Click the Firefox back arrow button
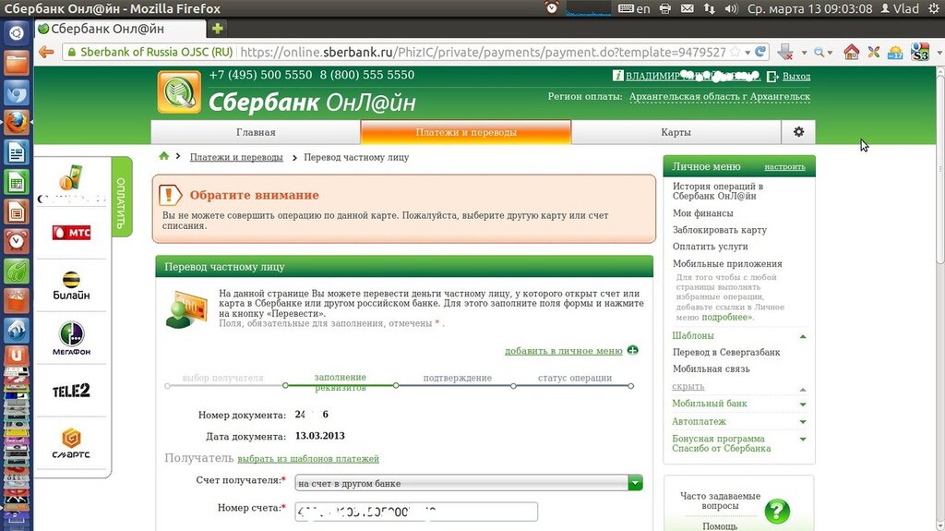This screenshot has width=945, height=531. (x=46, y=52)
